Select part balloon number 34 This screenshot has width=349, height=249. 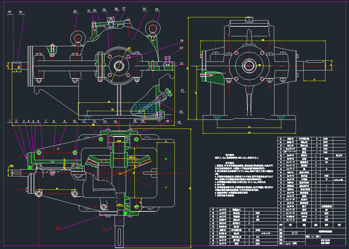pyautogui.click(x=21, y=12)
